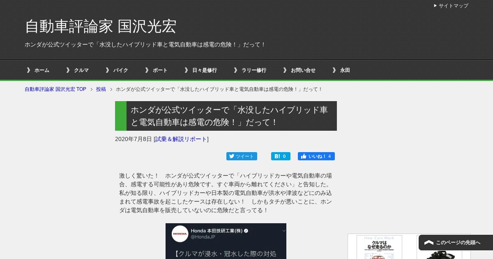Image resolution: width=493 pixels, height=259 pixels.
Task: Click the Facebook いいね！ button
Action: [316, 156]
